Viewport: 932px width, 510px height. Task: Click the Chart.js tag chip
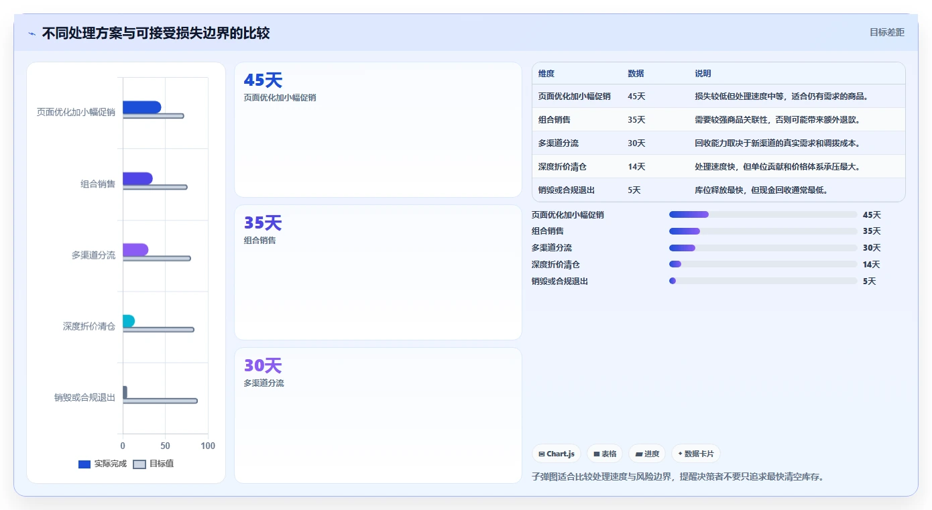point(557,454)
